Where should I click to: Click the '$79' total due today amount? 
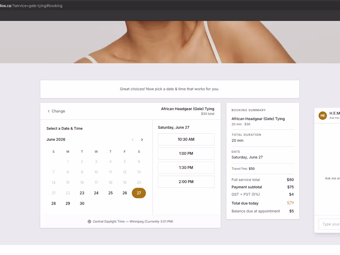pyautogui.click(x=290, y=203)
